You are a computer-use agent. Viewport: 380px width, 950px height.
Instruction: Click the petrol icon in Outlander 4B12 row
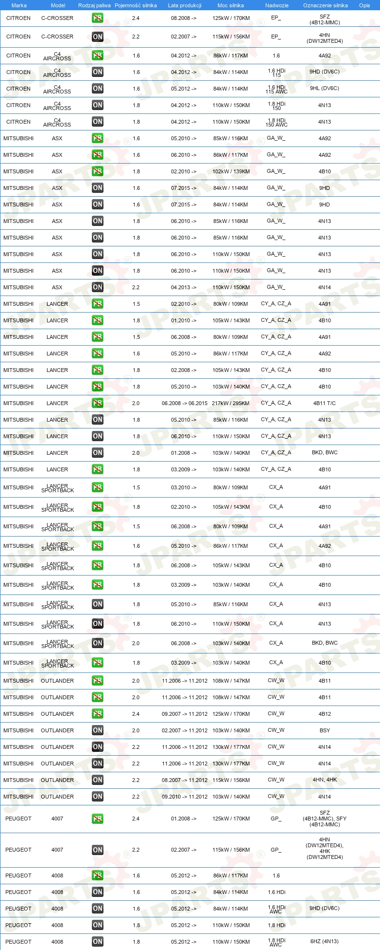98,714
